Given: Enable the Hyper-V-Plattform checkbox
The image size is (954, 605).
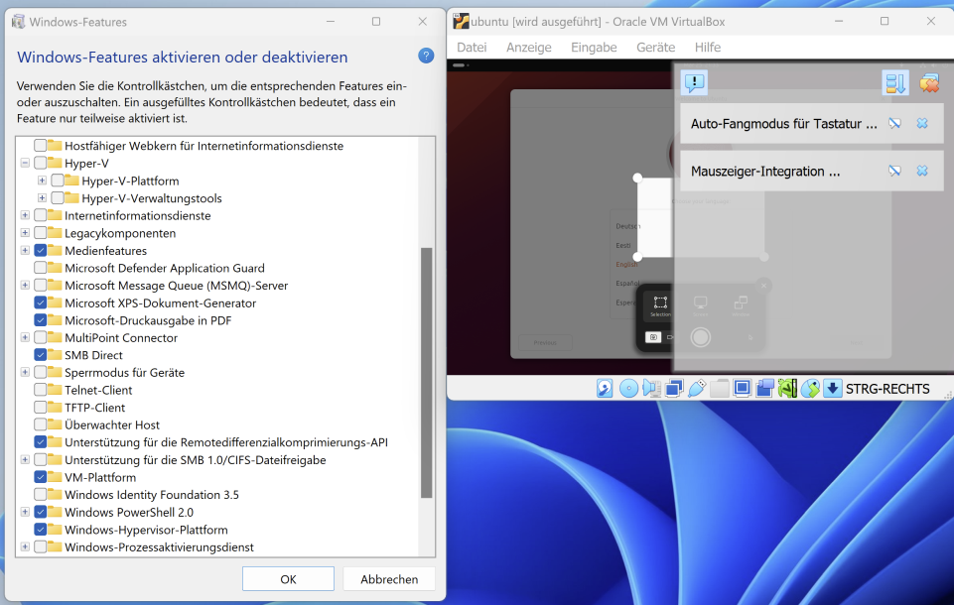Looking at the screenshot, I should (x=58, y=181).
